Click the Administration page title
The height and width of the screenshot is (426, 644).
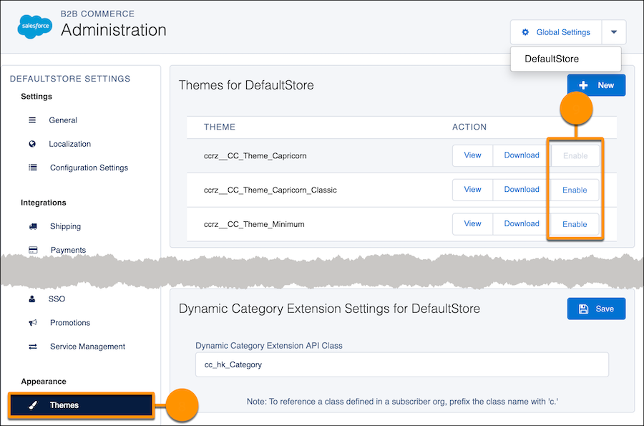click(113, 30)
